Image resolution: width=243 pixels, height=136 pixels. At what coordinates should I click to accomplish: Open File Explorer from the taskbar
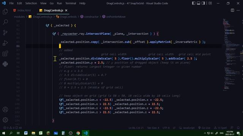pyautogui.click(x=33, y=133)
